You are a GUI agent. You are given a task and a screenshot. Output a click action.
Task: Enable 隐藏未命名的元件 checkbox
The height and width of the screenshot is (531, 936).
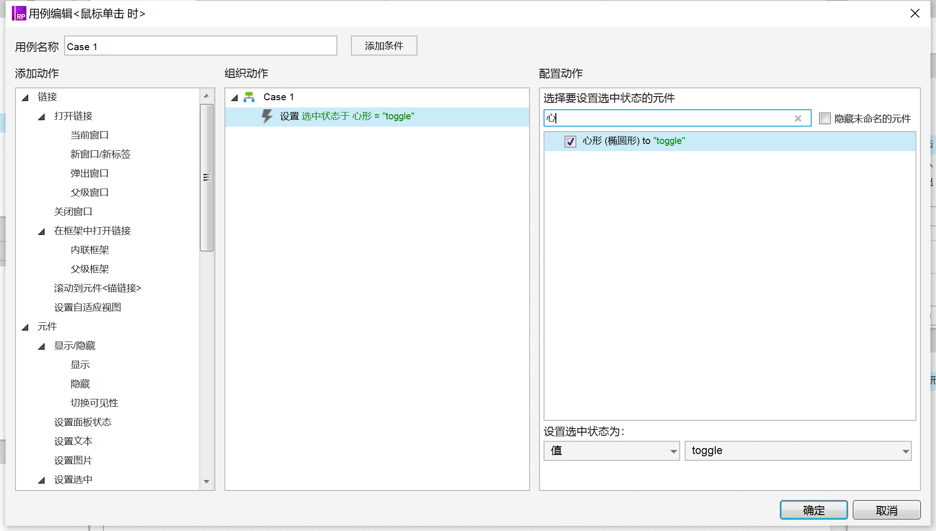824,118
